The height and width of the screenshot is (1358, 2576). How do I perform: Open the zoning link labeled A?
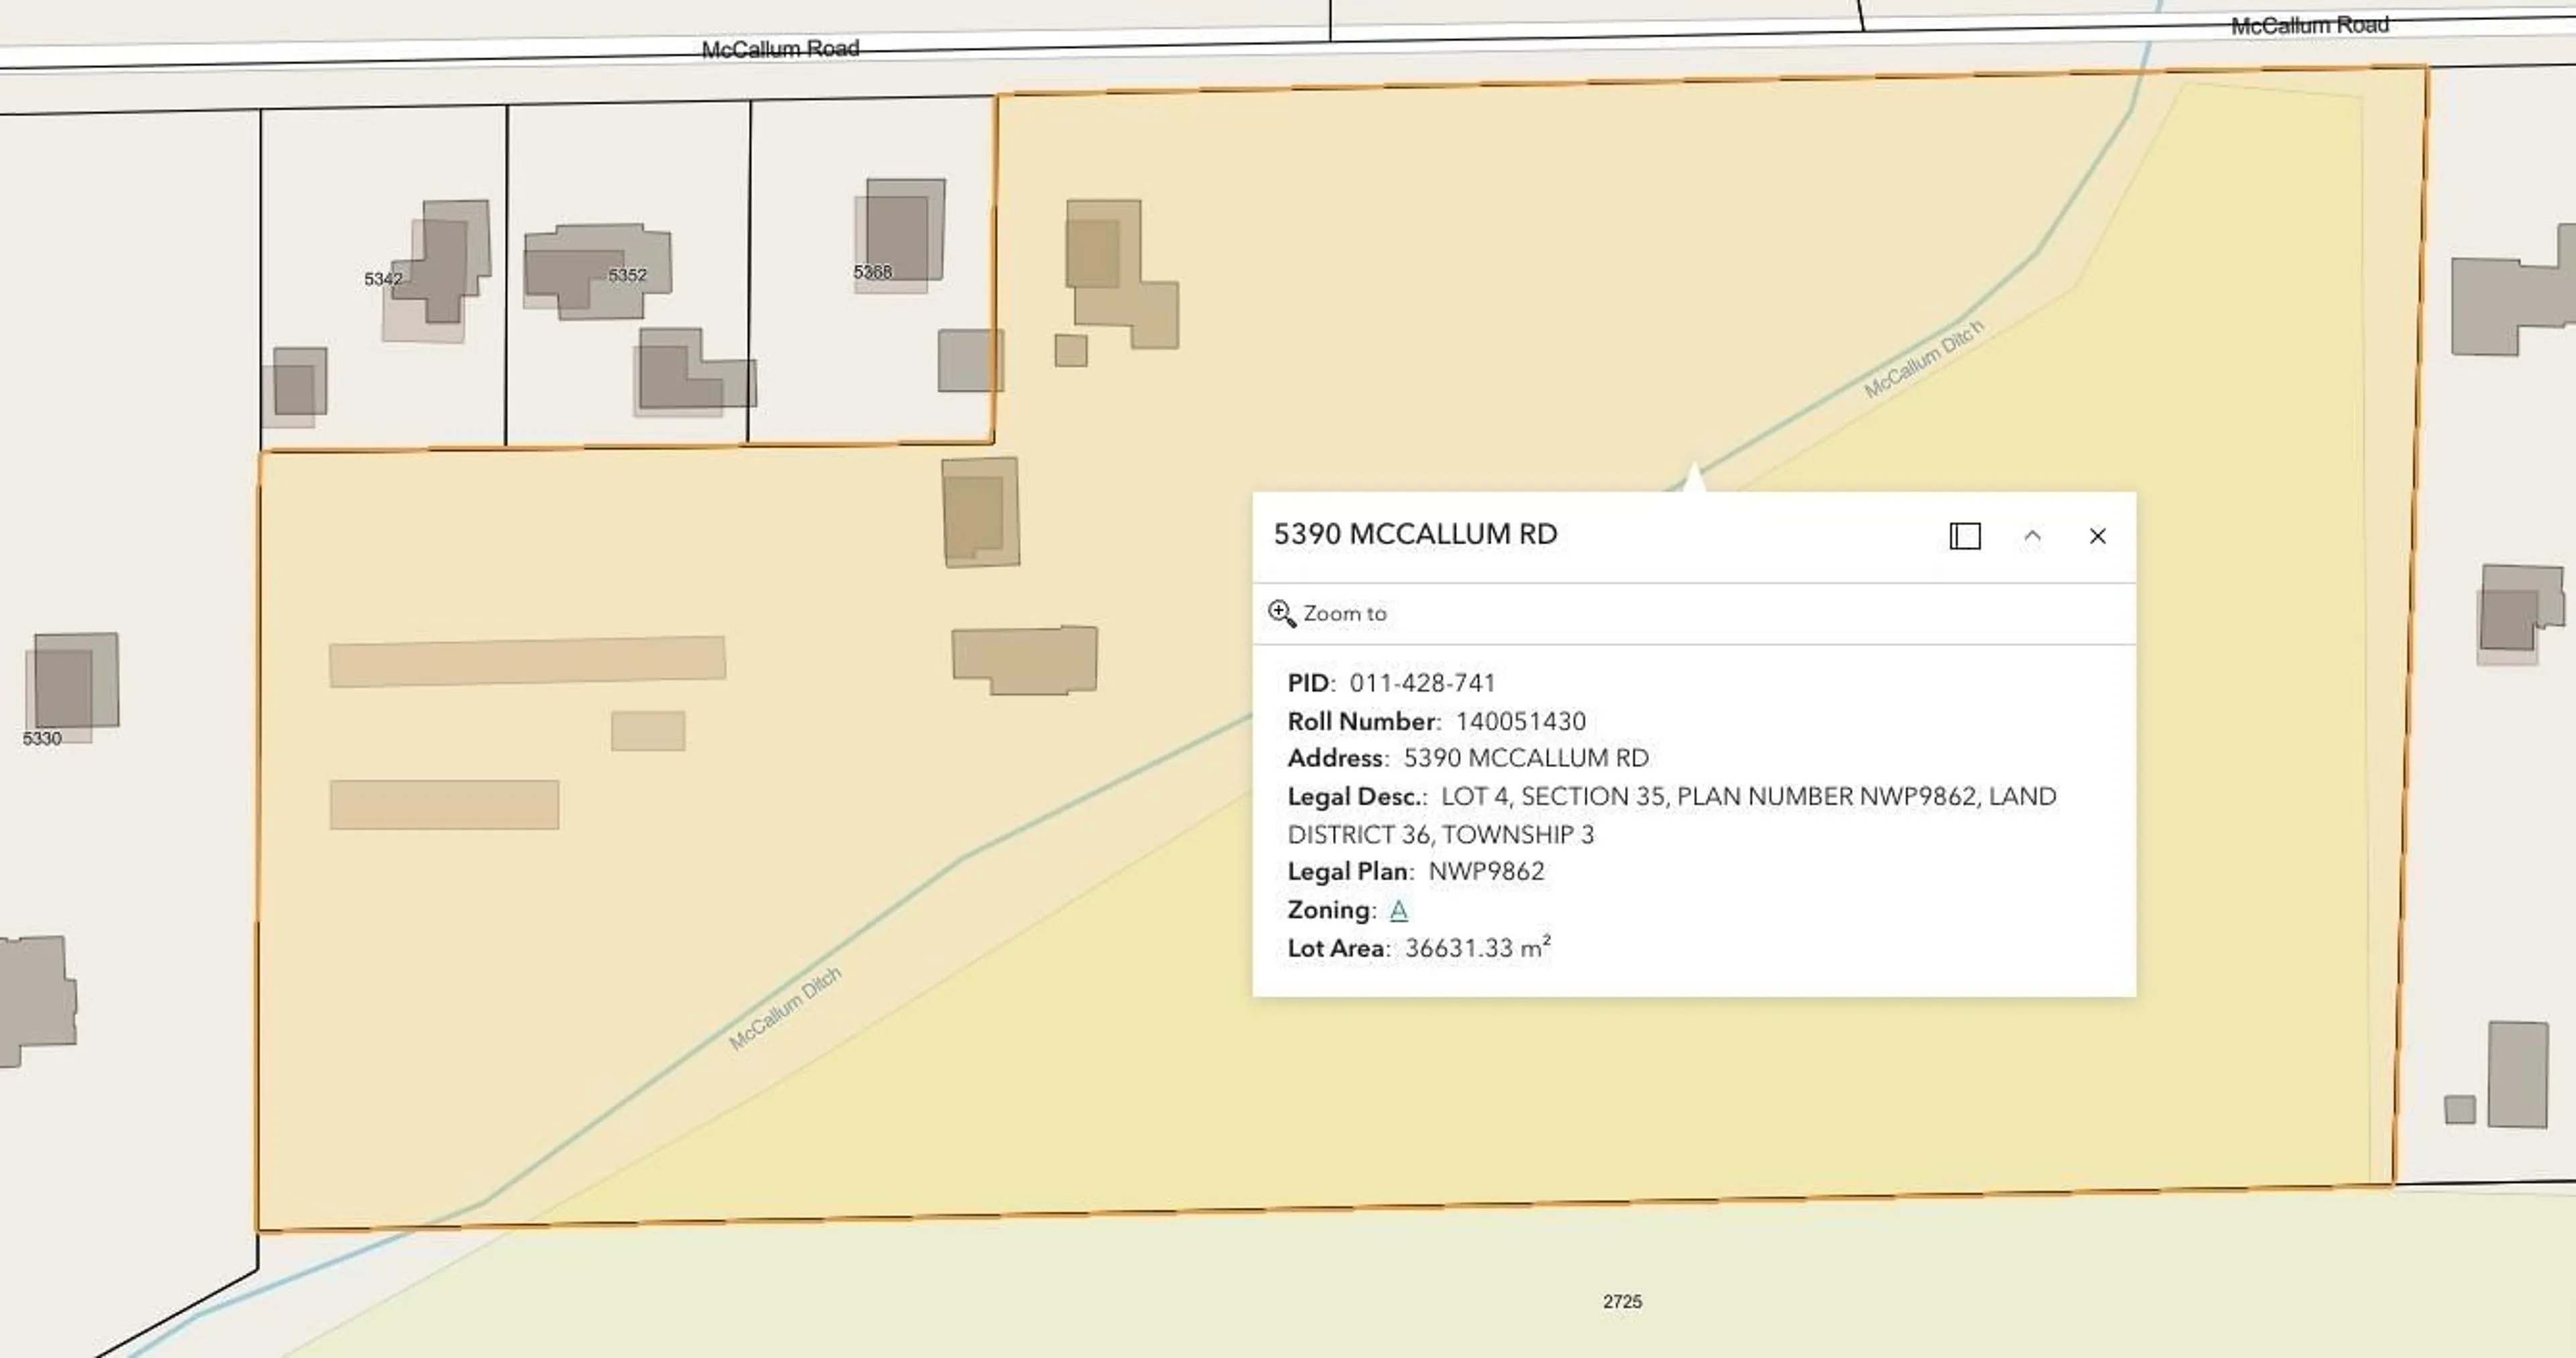pos(1399,910)
